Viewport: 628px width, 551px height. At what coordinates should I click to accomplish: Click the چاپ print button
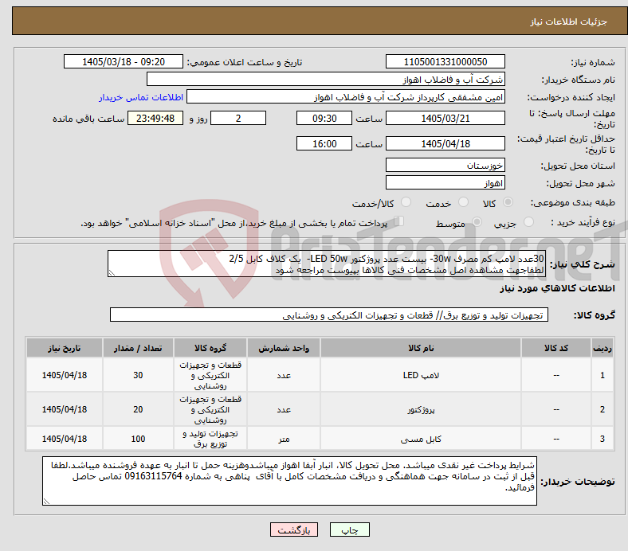tap(350, 530)
